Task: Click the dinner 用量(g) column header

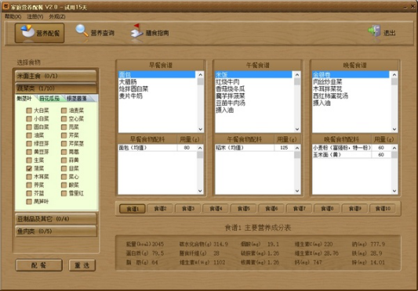Action: [383, 139]
